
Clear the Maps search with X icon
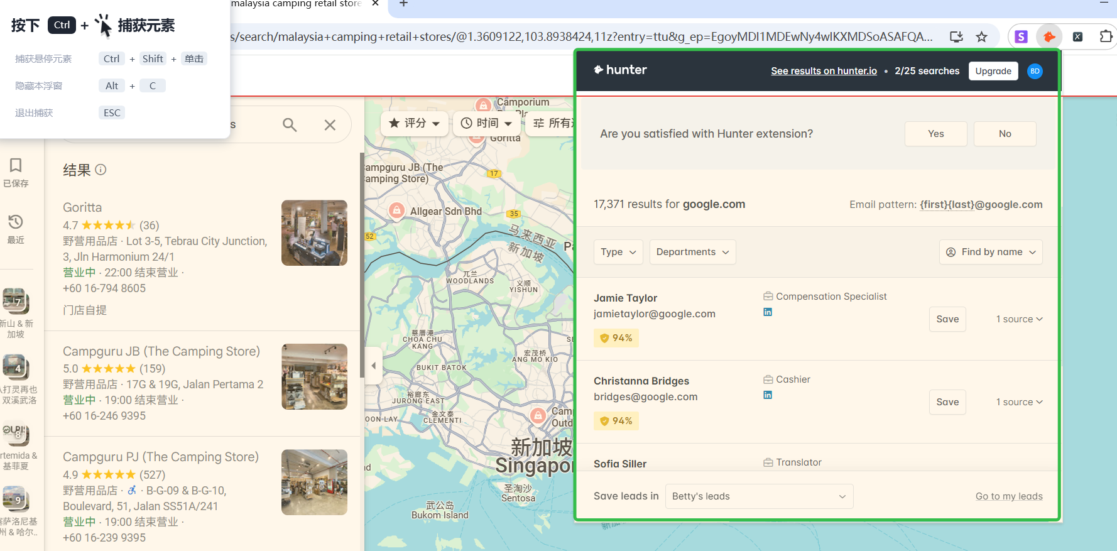pos(330,125)
